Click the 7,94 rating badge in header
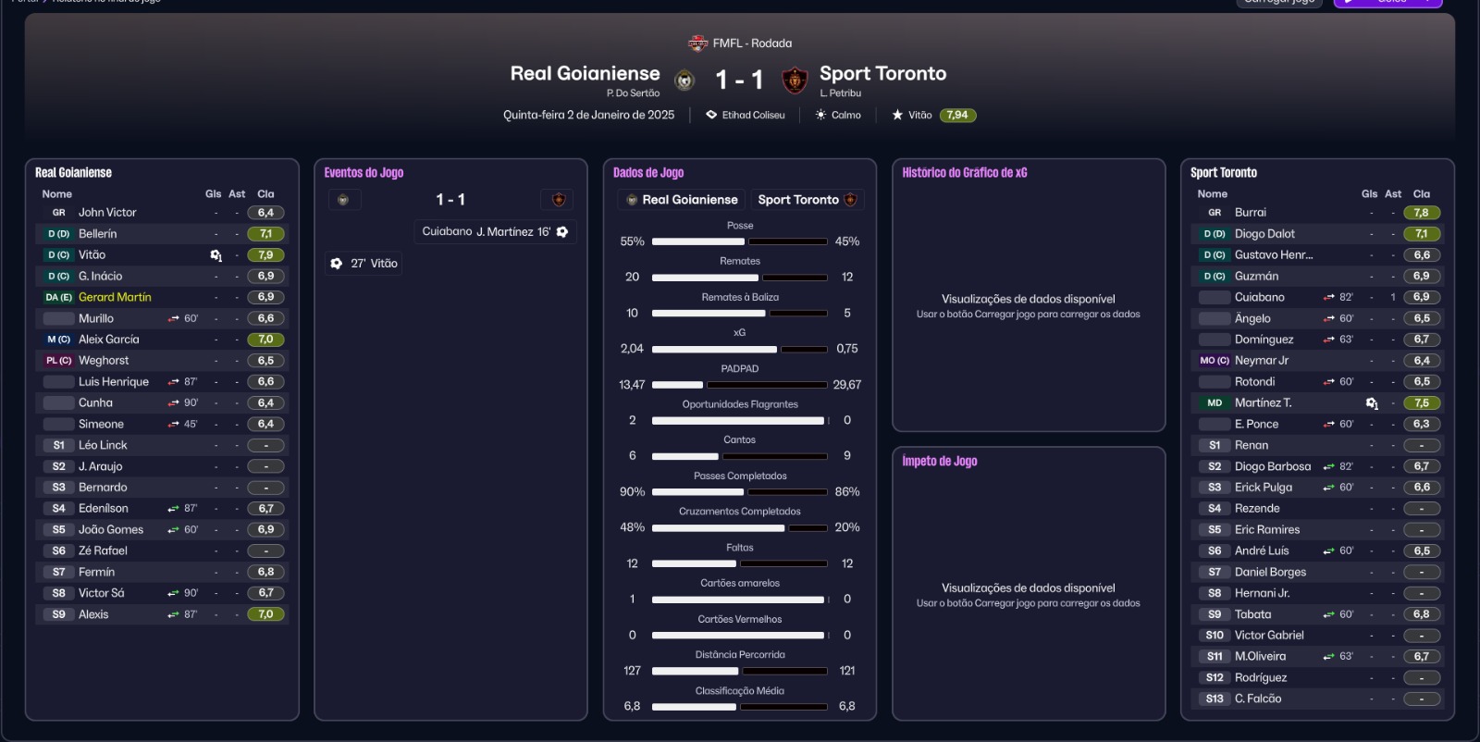Screen dimensions: 1480x742 (x=957, y=116)
